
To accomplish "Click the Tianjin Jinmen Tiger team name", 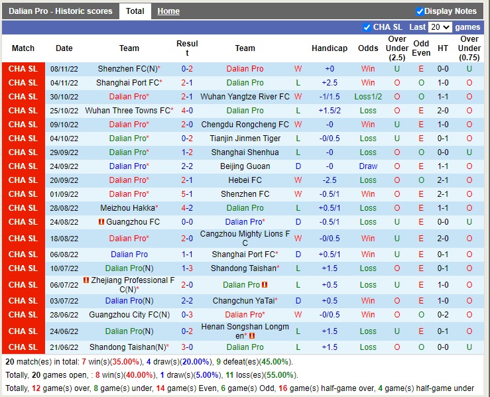I will 245,139.
